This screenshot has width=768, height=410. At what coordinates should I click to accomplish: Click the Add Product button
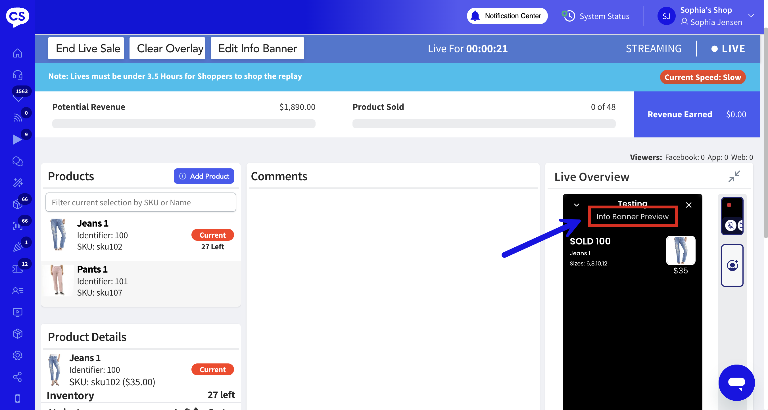coord(204,176)
